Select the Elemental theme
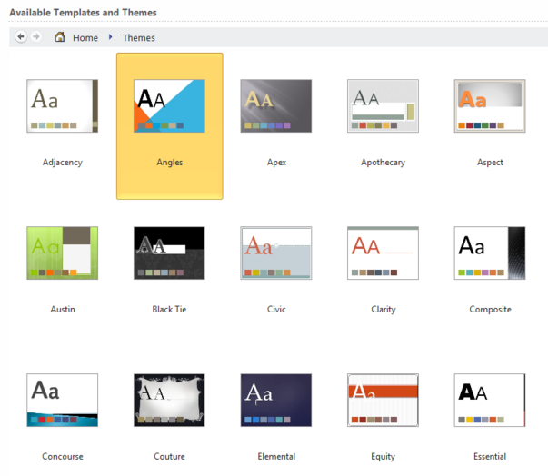This screenshot has width=548, height=476. click(276, 400)
